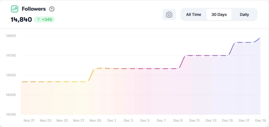Switch to the Daily tab
Screen dimensions: 269x127
point(244,14)
